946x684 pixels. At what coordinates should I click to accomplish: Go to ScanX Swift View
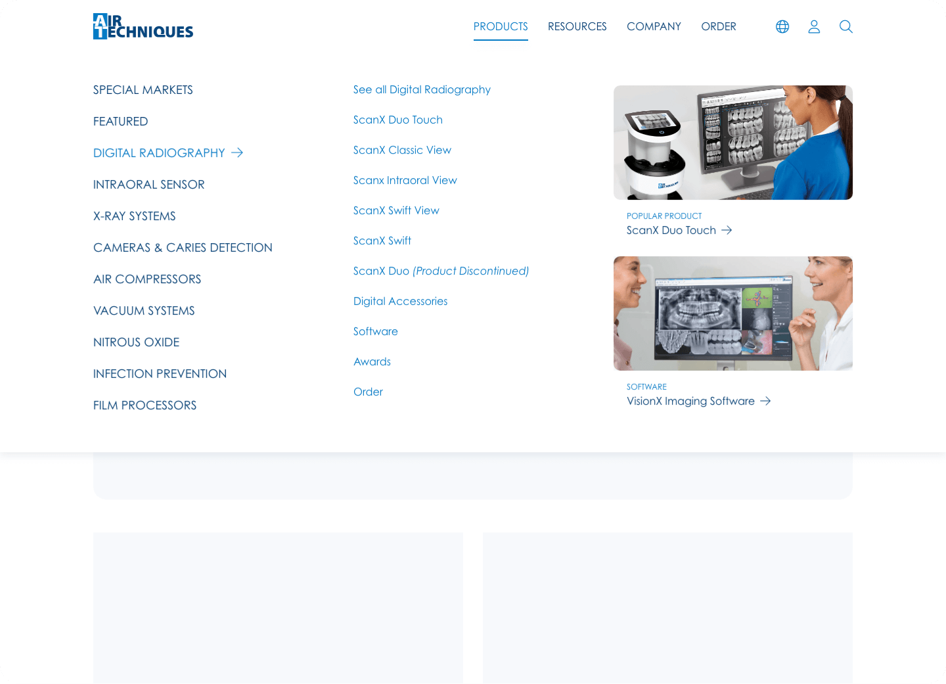[x=396, y=210]
